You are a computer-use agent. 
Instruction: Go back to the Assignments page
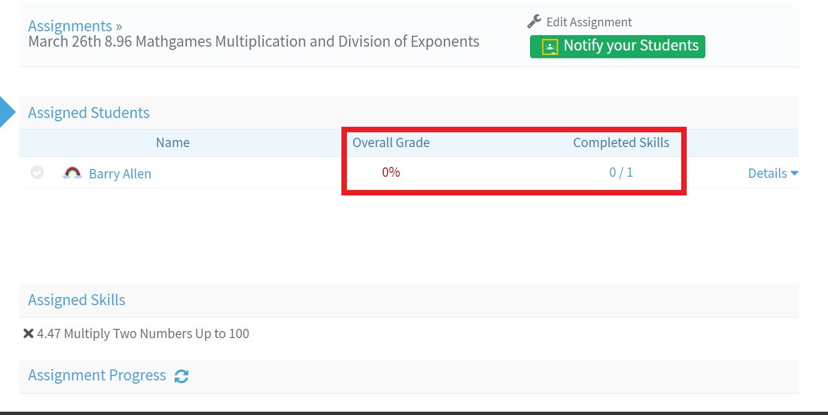pyautogui.click(x=70, y=26)
